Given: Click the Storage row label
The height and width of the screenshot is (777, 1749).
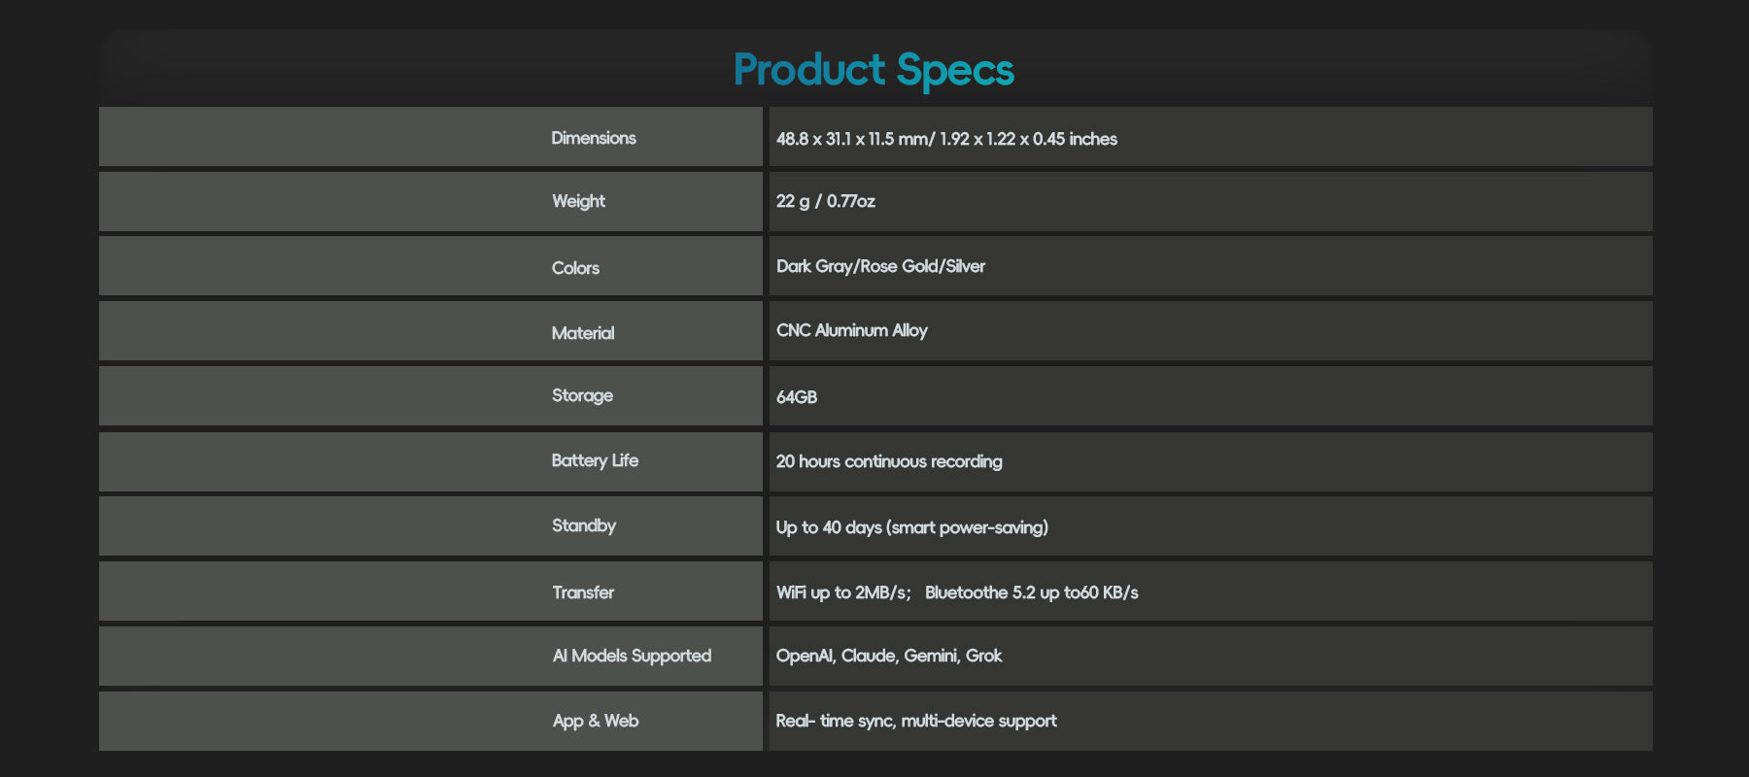Looking at the screenshot, I should point(582,395).
